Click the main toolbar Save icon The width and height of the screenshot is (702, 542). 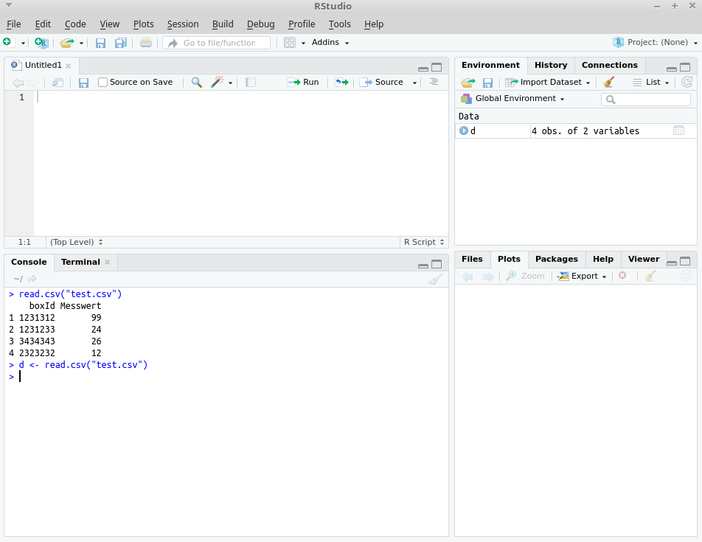100,43
